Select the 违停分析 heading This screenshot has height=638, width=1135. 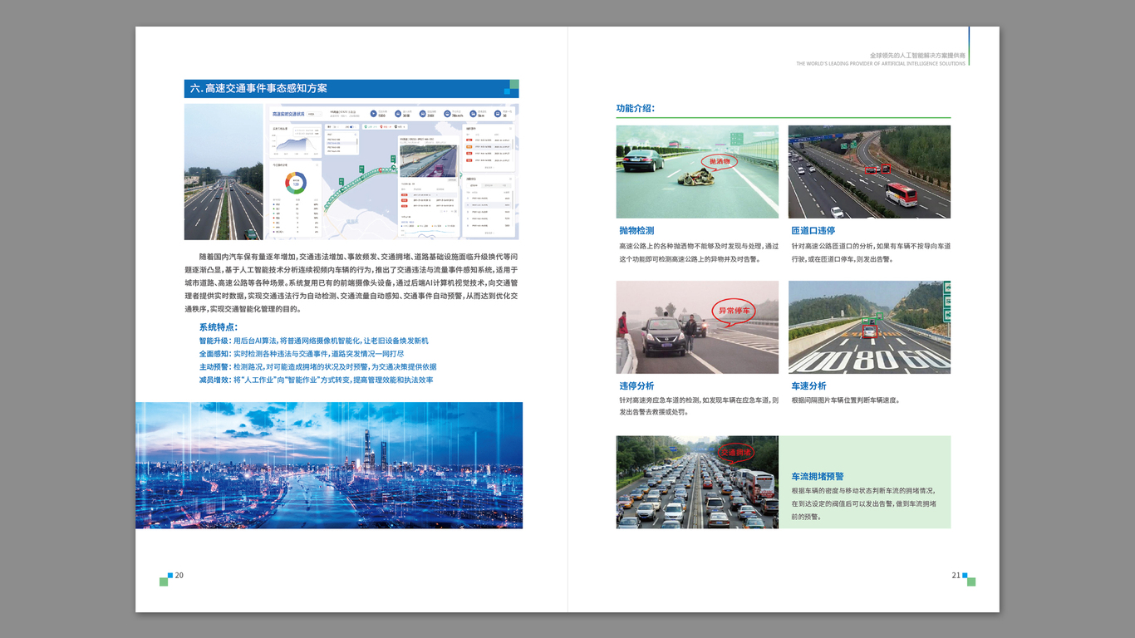[x=636, y=385]
